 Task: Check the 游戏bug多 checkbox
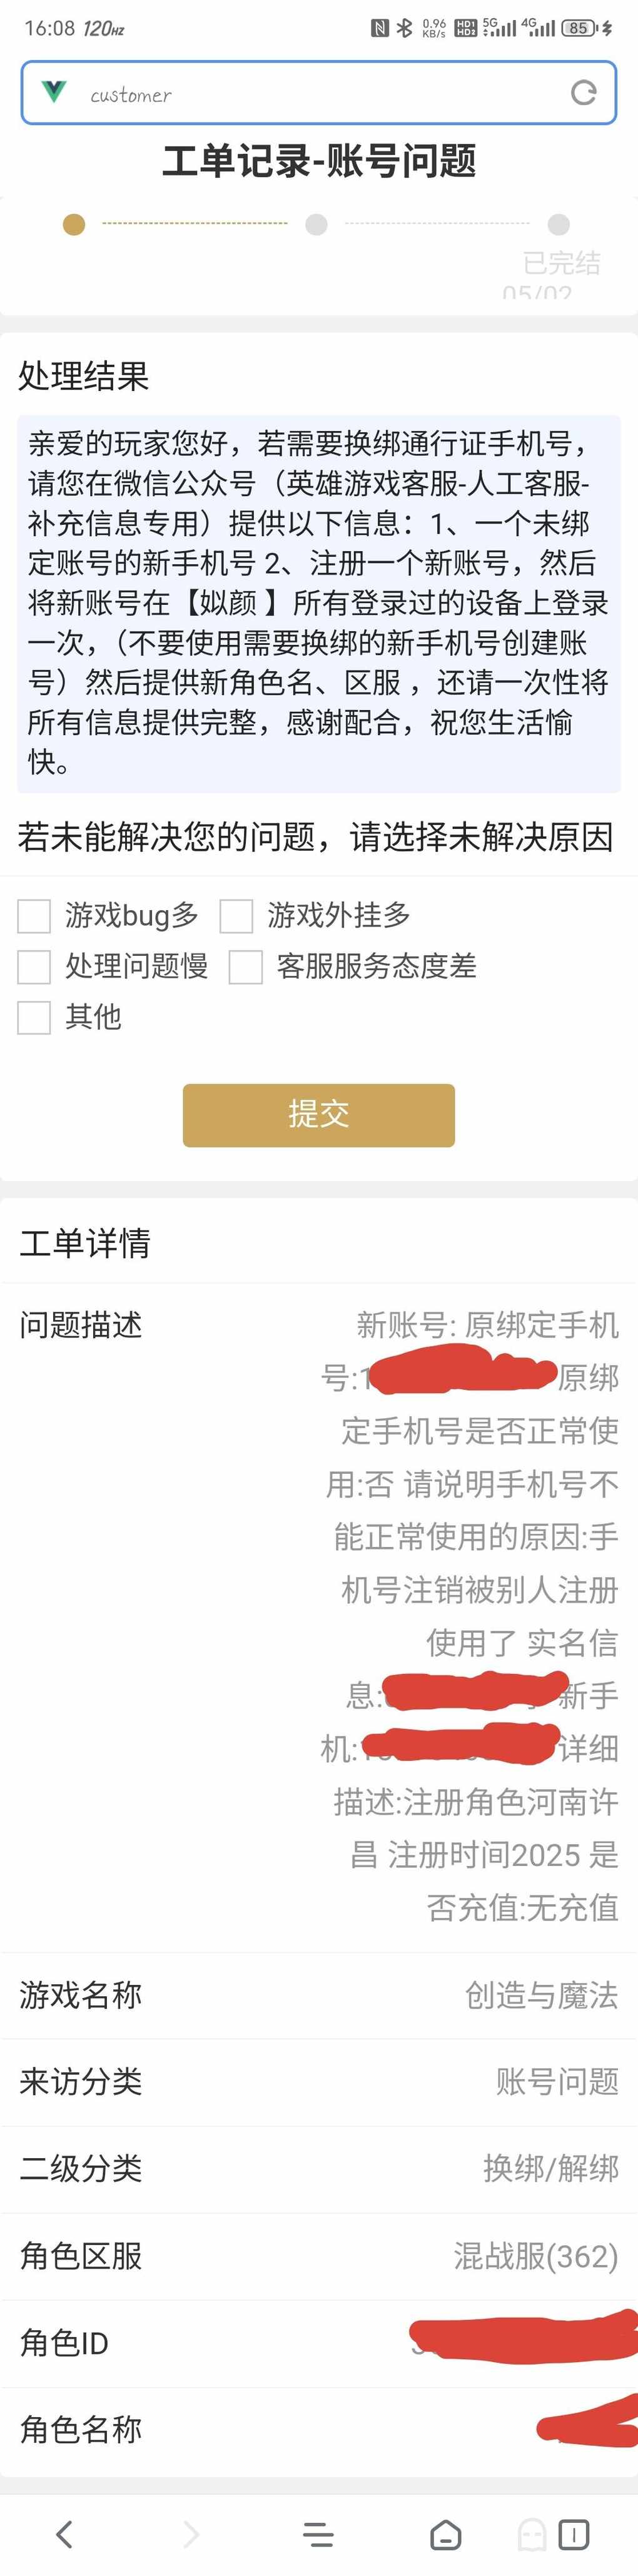click(x=34, y=915)
